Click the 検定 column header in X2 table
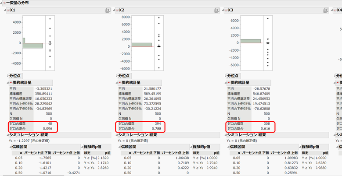 [x=196, y=153]
